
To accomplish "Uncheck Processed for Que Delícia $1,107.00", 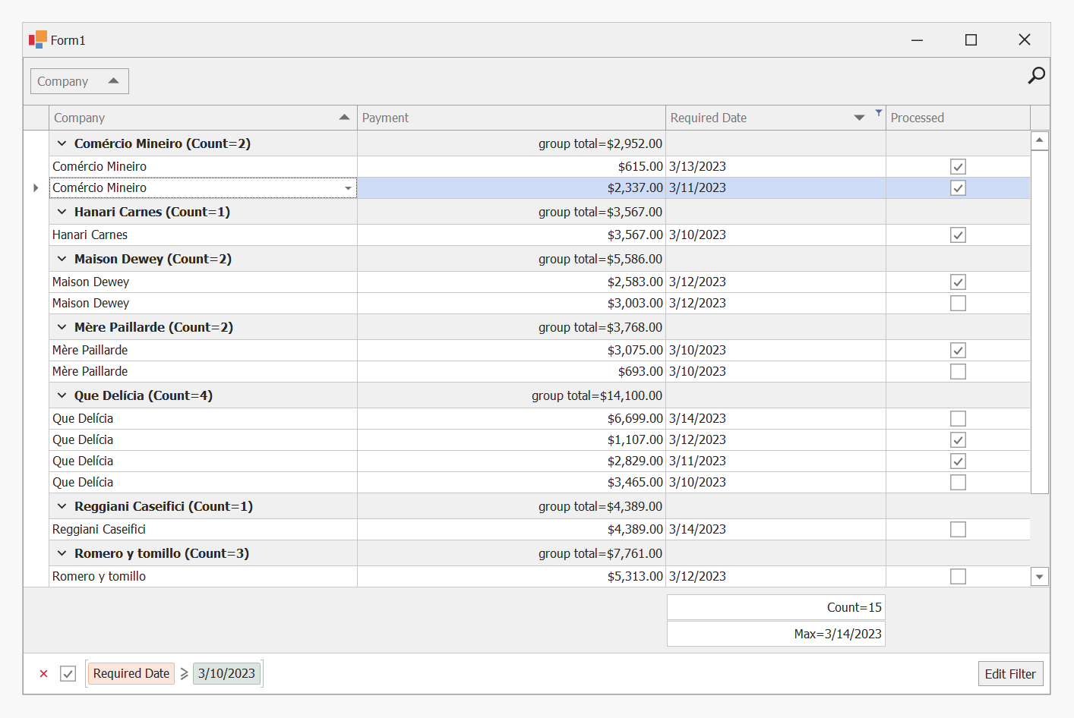I will coord(958,439).
